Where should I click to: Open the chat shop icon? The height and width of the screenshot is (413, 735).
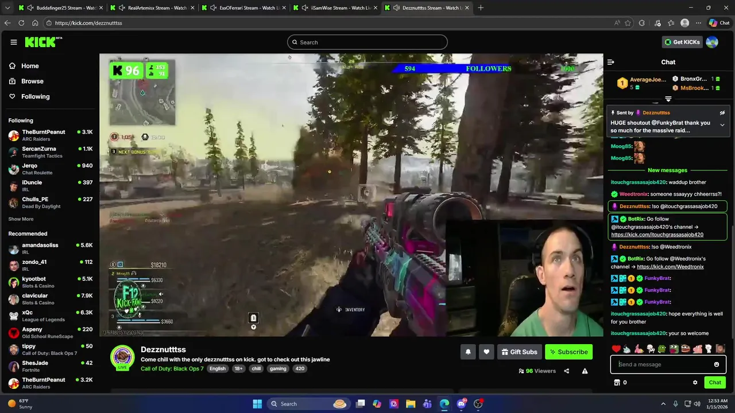(x=617, y=383)
